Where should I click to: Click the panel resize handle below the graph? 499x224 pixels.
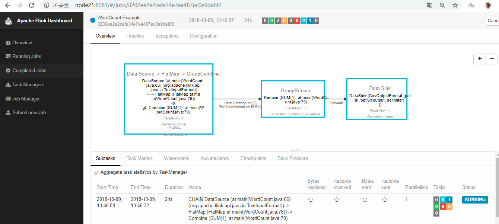coord(296,150)
